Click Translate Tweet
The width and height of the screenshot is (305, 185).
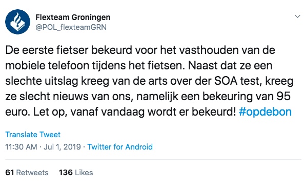[x=33, y=135]
